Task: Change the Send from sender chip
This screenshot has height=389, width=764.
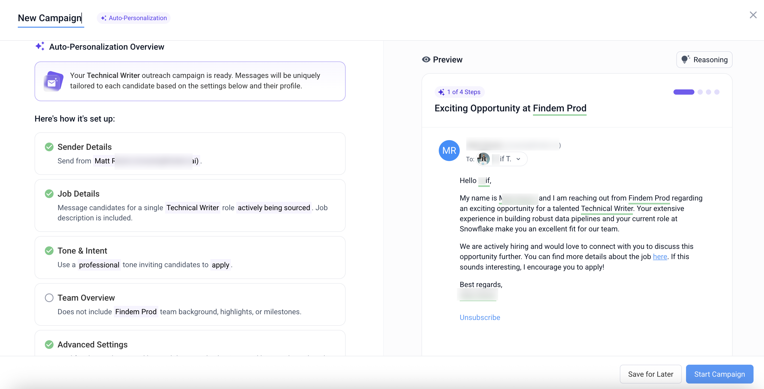Action: [x=147, y=161]
